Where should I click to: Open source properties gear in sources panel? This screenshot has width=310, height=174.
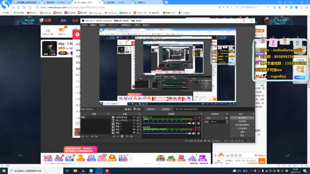click(122, 136)
